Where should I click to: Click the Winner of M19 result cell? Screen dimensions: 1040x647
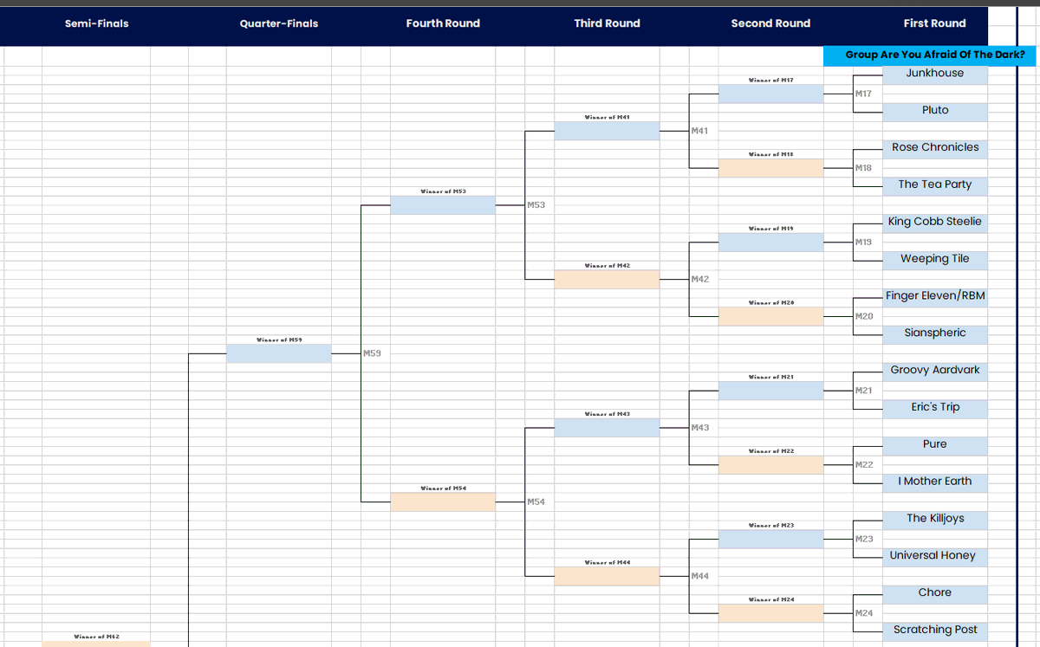click(770, 242)
